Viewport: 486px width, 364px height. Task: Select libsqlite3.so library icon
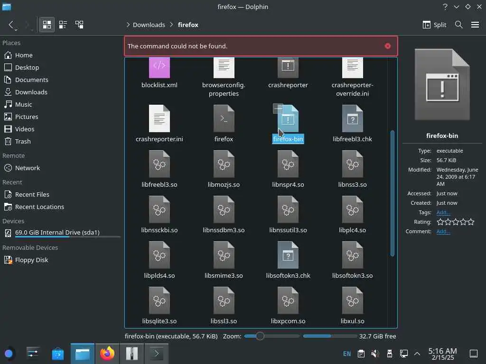pos(159,300)
